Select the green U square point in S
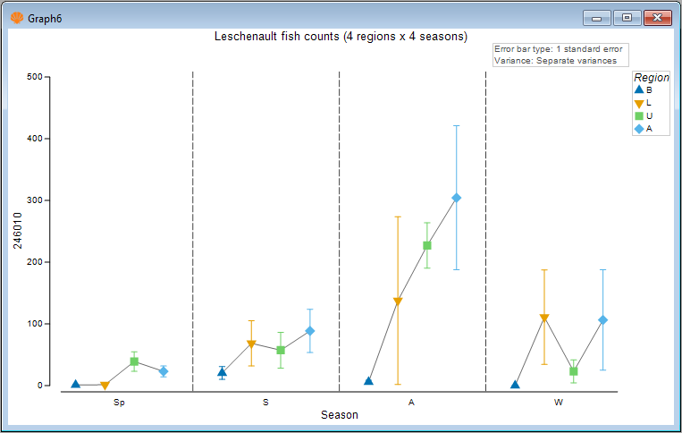Image resolution: width=682 pixels, height=433 pixels. point(281,351)
